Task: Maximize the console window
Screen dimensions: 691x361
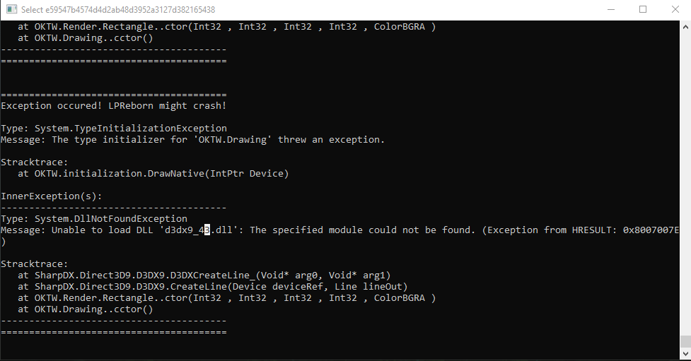Action: (x=643, y=9)
